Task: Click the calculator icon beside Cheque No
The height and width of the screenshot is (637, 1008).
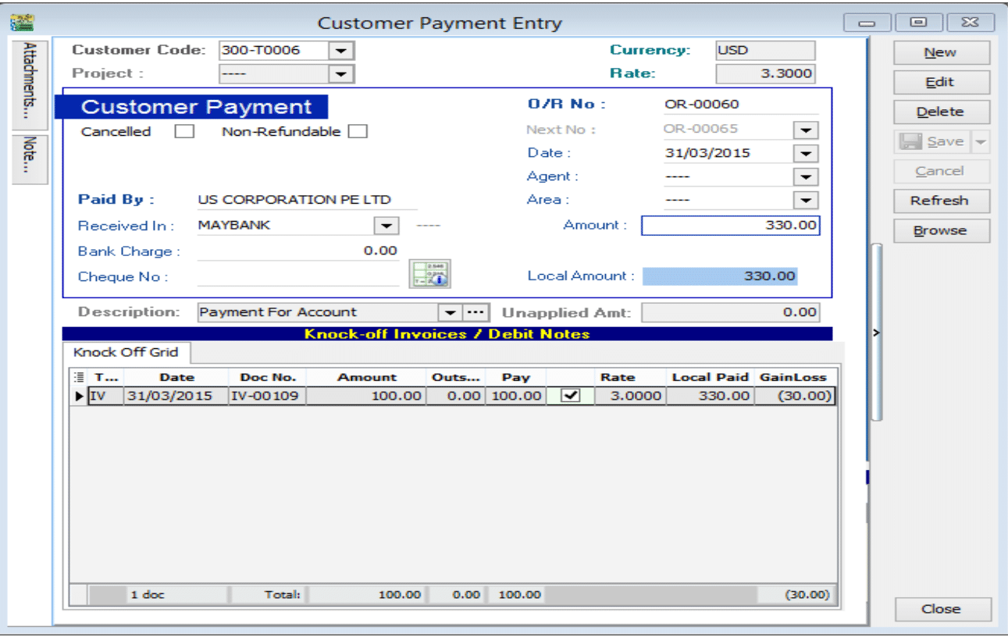Action: point(429,274)
